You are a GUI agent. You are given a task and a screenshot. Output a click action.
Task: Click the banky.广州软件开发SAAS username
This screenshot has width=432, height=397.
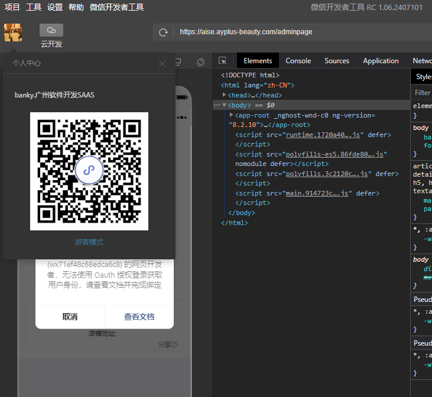point(54,95)
